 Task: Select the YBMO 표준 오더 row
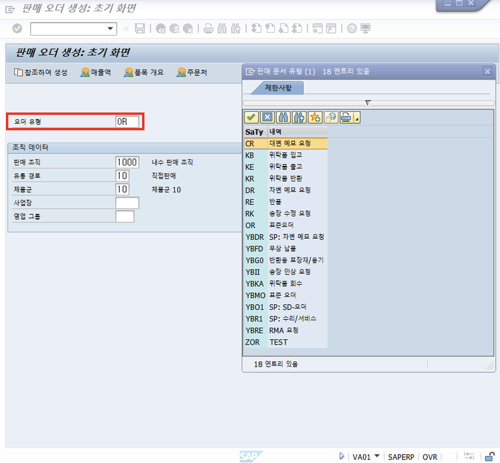point(286,296)
